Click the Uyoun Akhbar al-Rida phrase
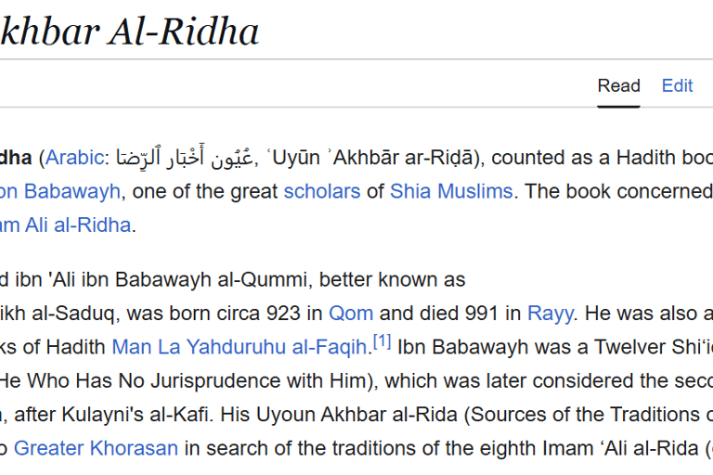Image resolution: width=713 pixels, height=475 pixels. pyautogui.click(x=356, y=415)
